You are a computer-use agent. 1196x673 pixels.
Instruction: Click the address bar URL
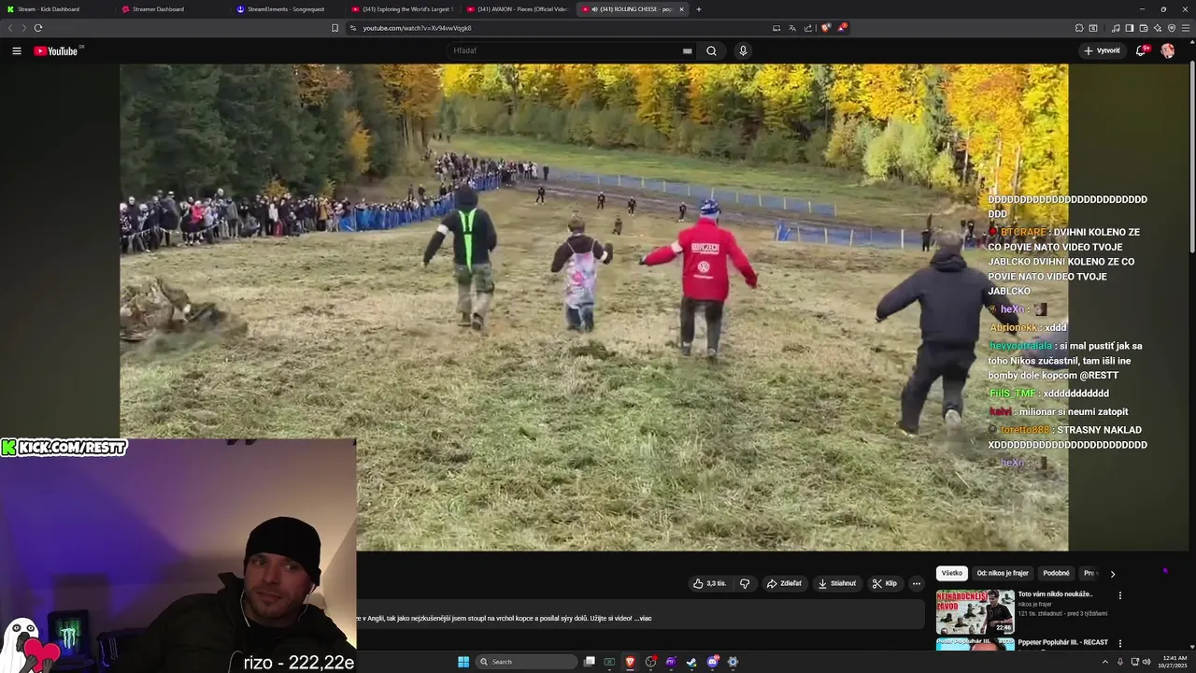click(417, 28)
